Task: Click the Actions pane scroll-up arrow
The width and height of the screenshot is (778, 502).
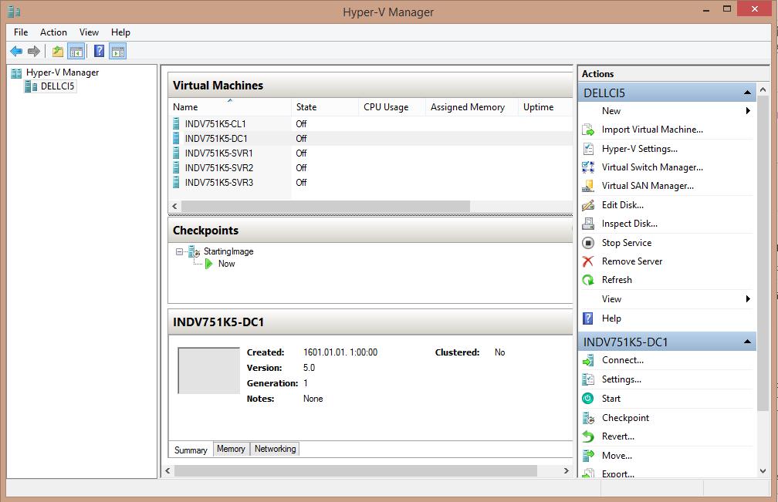Action: [763, 89]
